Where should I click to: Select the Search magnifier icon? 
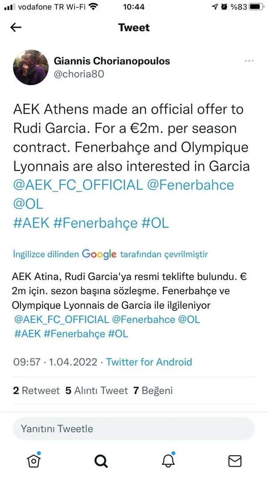coord(100,460)
